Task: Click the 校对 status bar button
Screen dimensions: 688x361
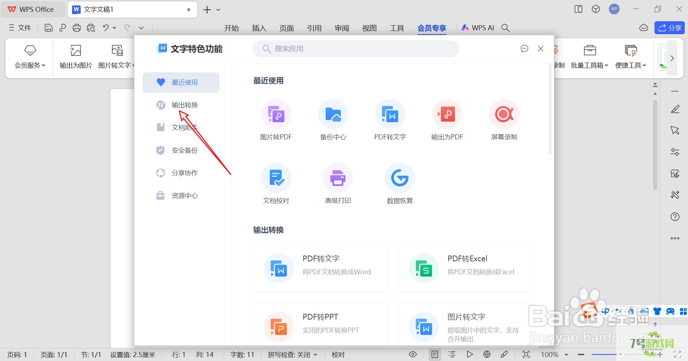Action: [x=338, y=355]
